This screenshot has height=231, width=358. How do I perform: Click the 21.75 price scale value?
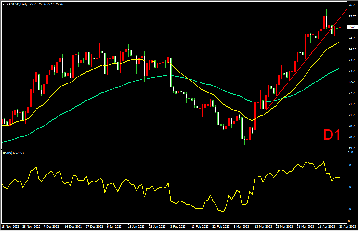pyautogui.click(x=352, y=104)
